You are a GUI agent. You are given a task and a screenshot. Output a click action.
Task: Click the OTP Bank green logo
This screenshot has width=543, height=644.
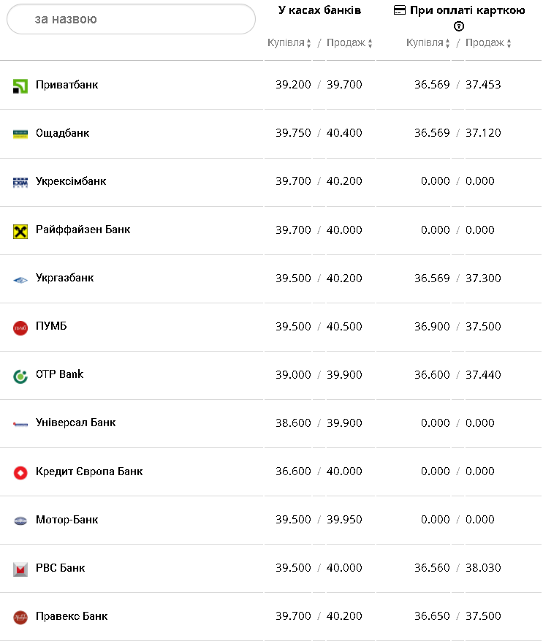(x=20, y=376)
